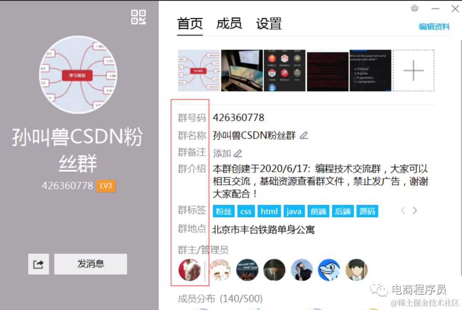Select the 前端 tag
This screenshot has width=462, height=310.
(x=318, y=211)
